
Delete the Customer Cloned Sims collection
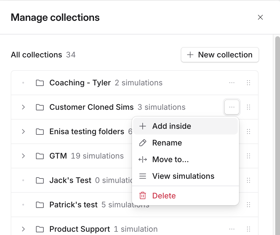(x=185, y=196)
